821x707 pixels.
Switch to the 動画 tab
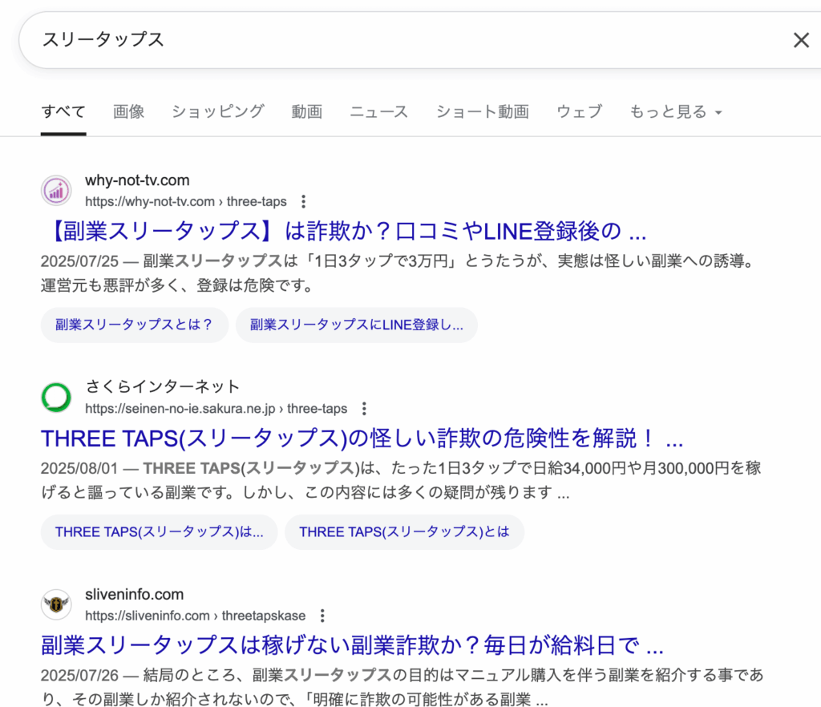[307, 111]
